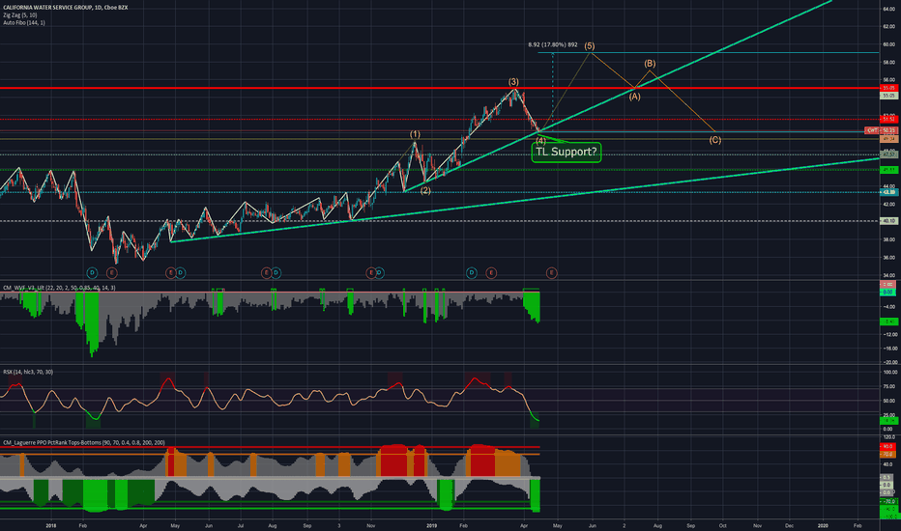Click the 2020 label on time axis
The height and width of the screenshot is (531, 901).
click(823, 525)
